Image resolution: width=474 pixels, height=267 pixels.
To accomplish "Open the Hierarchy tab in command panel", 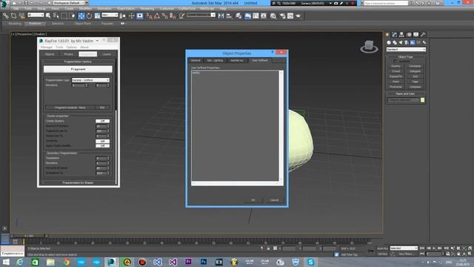I will 401,35.
